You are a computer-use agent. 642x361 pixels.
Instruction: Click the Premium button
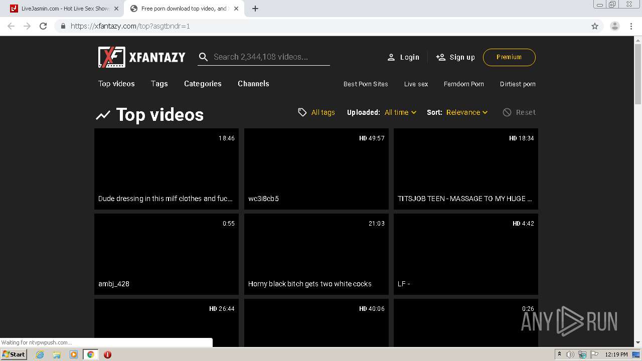(x=509, y=57)
